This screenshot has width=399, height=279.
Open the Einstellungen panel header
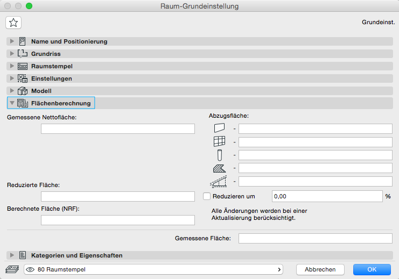[x=52, y=78]
